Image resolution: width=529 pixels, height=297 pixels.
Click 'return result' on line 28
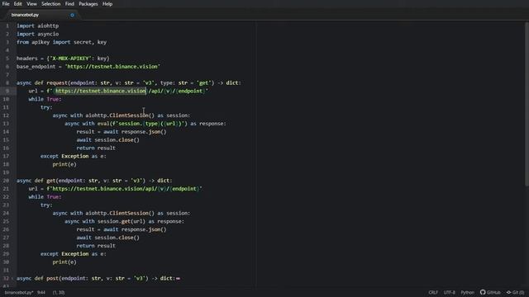point(96,246)
